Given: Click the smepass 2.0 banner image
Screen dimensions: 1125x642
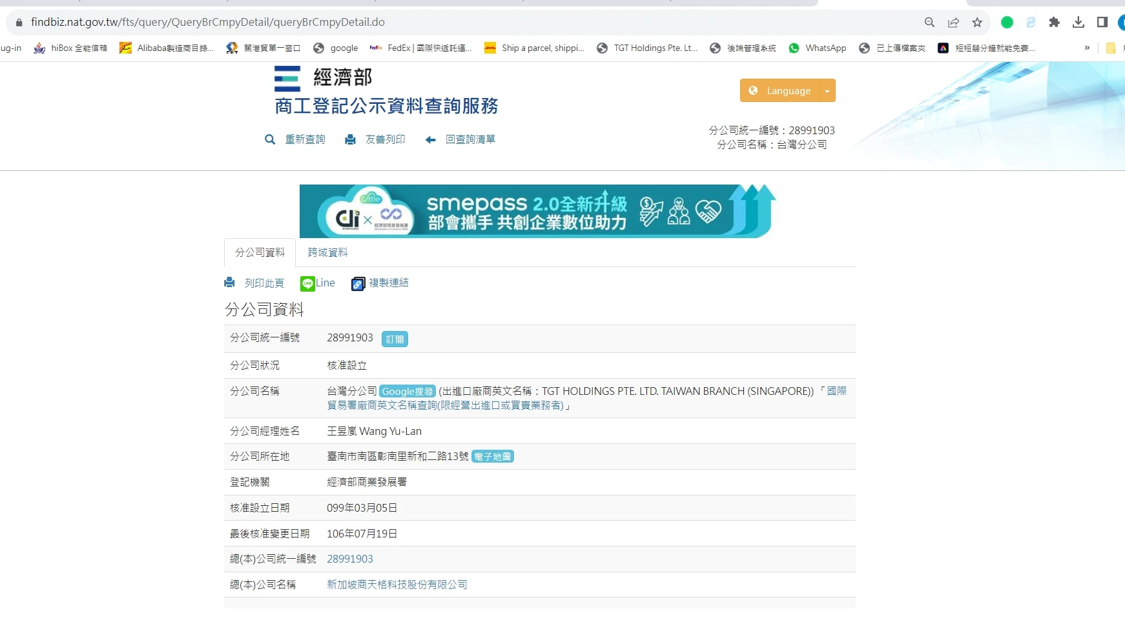Looking at the screenshot, I should point(537,211).
